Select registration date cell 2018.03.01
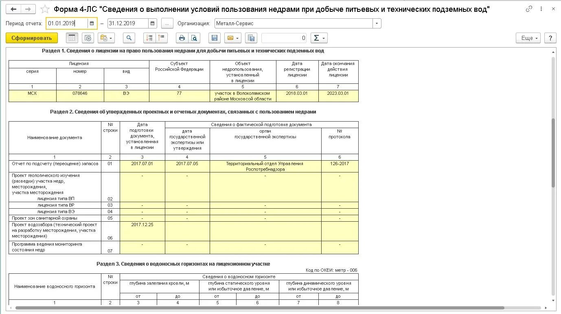This screenshot has height=314, width=561. pos(297,96)
